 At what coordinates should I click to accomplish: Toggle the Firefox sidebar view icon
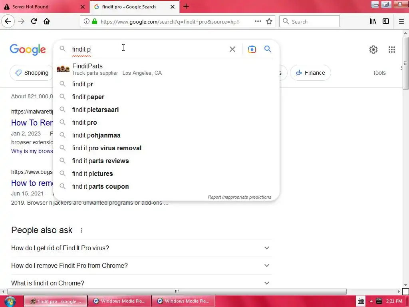(x=386, y=22)
